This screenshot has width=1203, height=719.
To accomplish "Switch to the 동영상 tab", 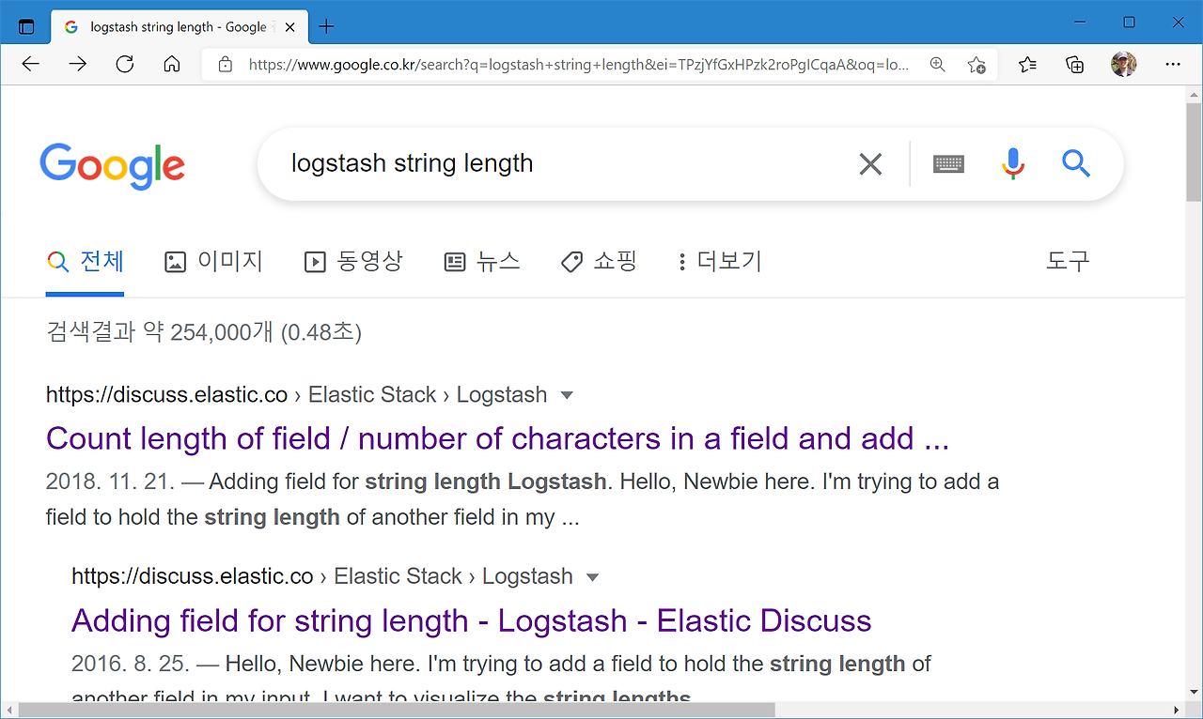I will pos(353,262).
